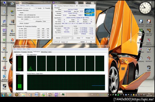Switch to Applications tab in Task Manager
The height and width of the screenshot is (102, 155).
tap(17, 52)
